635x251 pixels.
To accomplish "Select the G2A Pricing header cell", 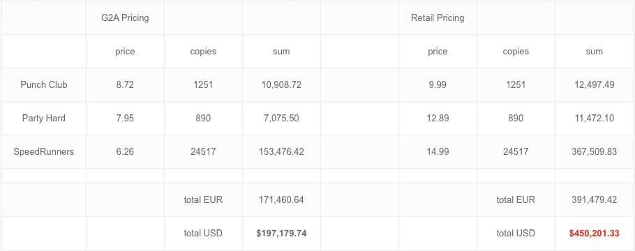I will pos(125,18).
